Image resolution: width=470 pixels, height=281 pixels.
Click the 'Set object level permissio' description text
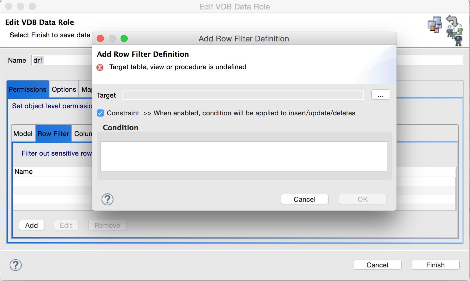[52, 106]
